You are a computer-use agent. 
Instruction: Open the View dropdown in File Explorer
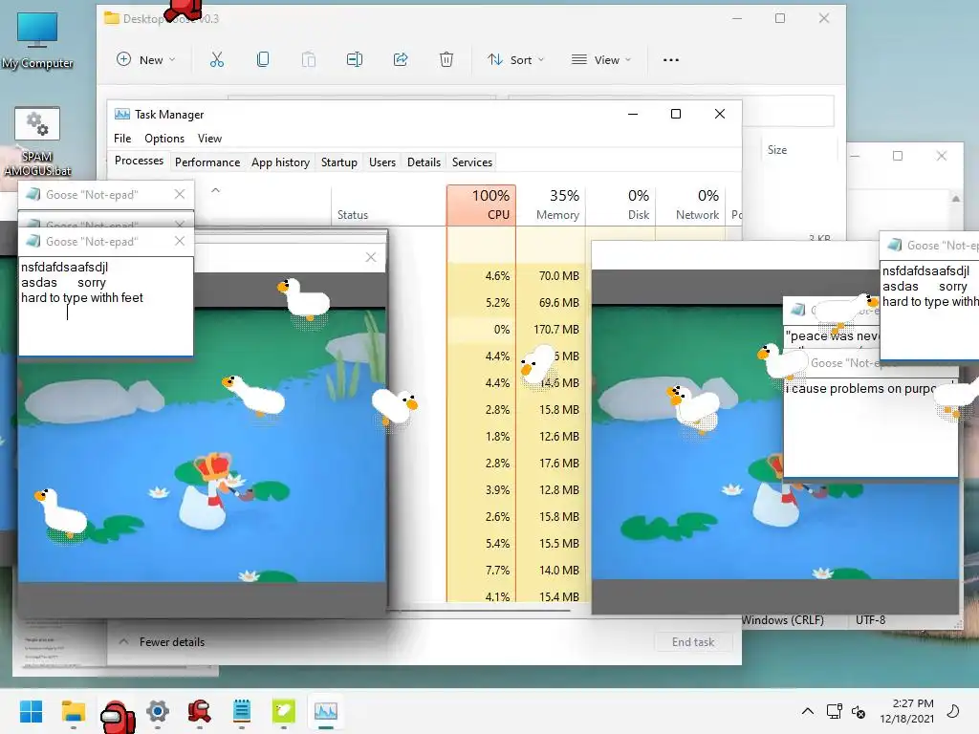pos(601,60)
